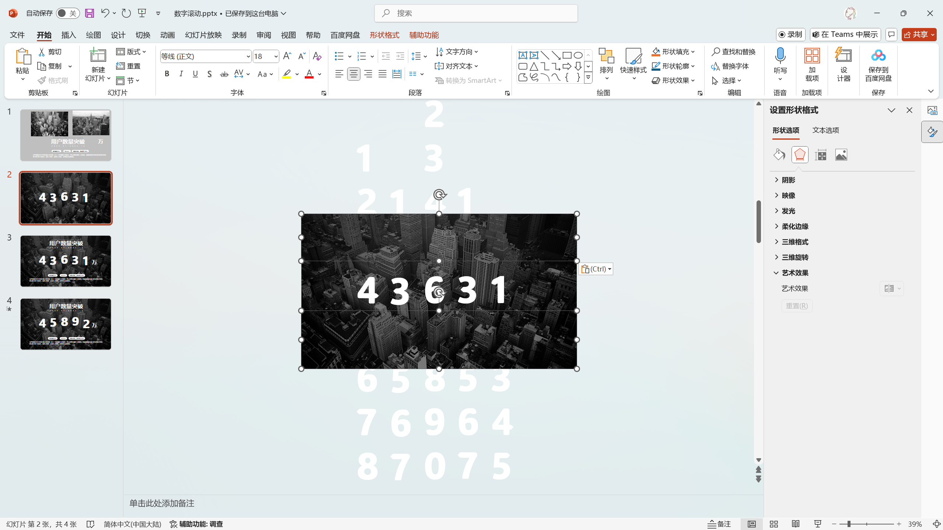
Task: Open Paste Options (Ctrl) dropdown
Action: click(x=596, y=269)
